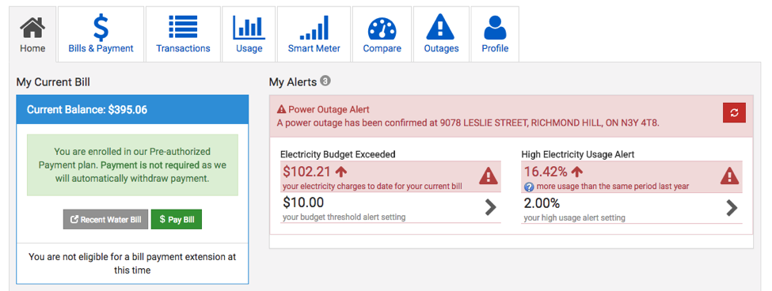Click the Compare gauge icon
The width and height of the screenshot is (772, 291).
[382, 29]
